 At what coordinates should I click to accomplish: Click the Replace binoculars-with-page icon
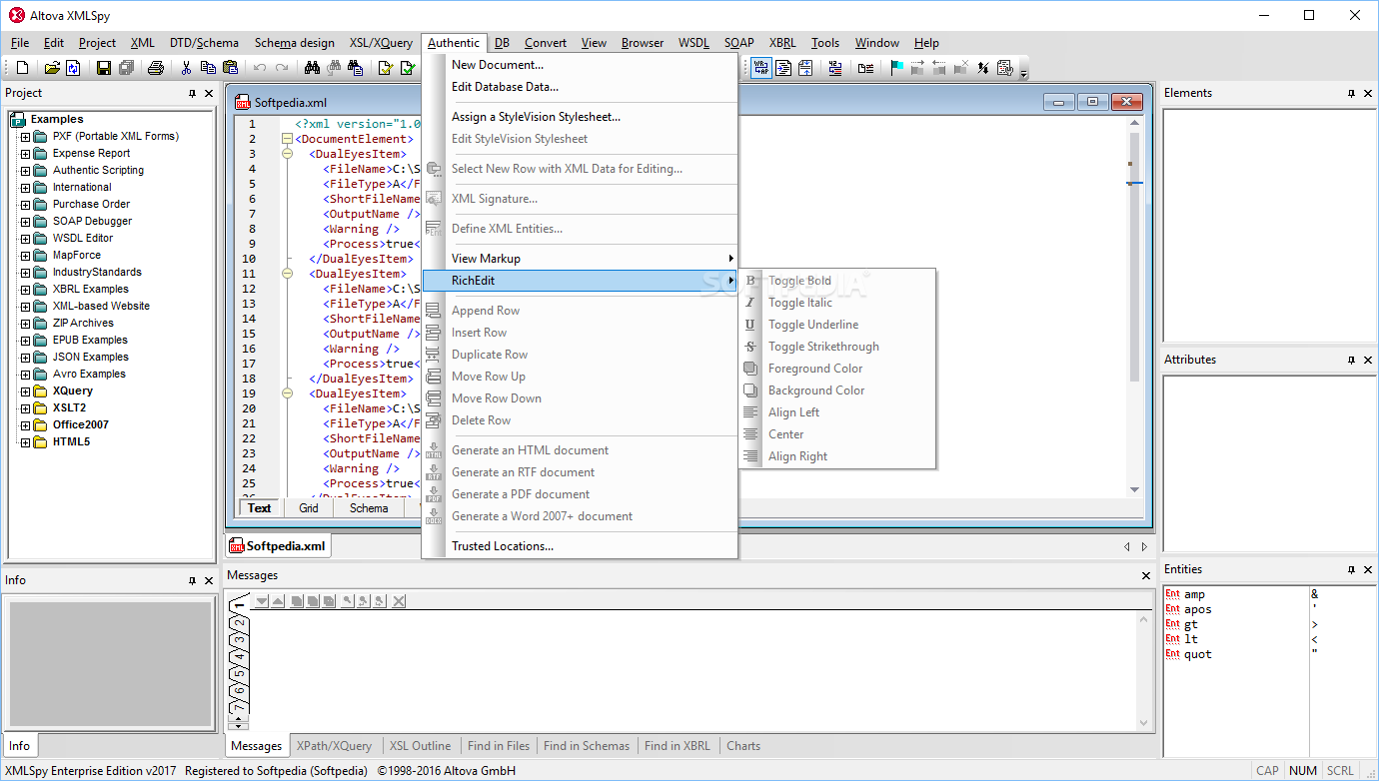click(355, 68)
